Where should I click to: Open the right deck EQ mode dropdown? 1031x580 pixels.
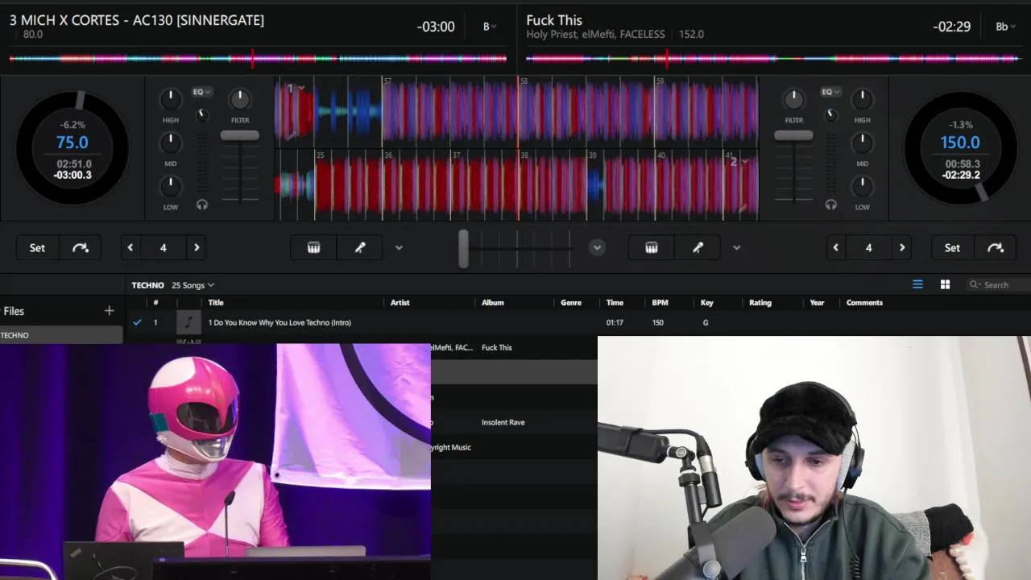[830, 92]
